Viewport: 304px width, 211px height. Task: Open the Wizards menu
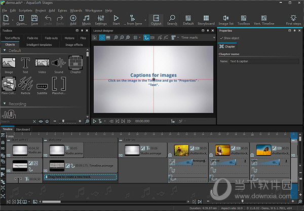tap(76, 11)
